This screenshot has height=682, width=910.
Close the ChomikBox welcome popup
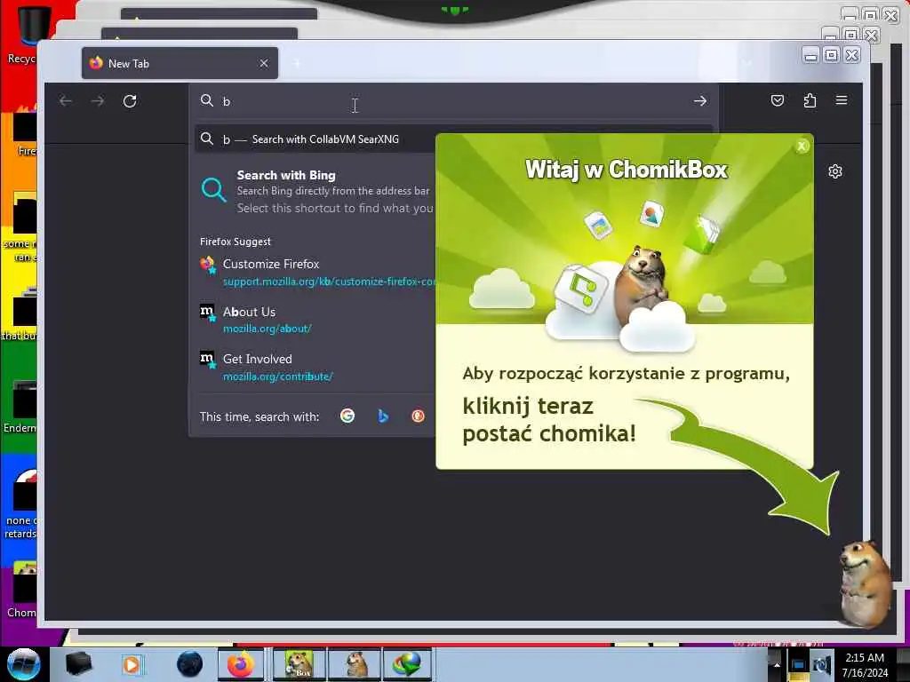(802, 147)
